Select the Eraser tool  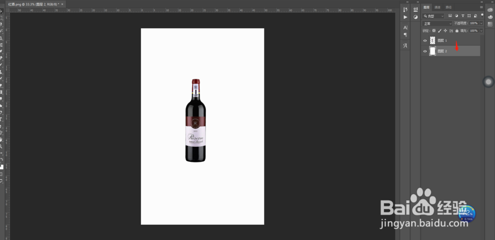1,85
